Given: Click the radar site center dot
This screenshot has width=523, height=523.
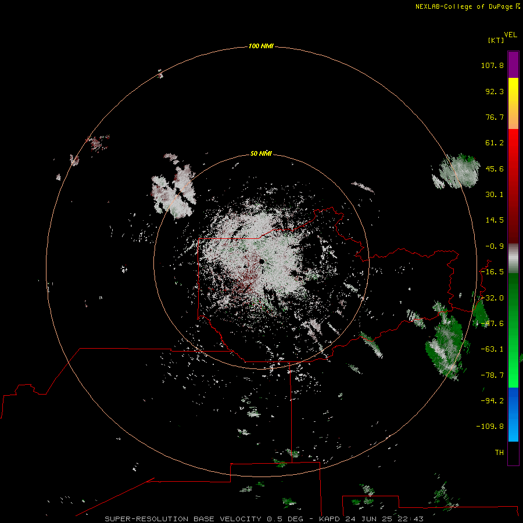Looking at the screenshot, I should click(x=262, y=261).
